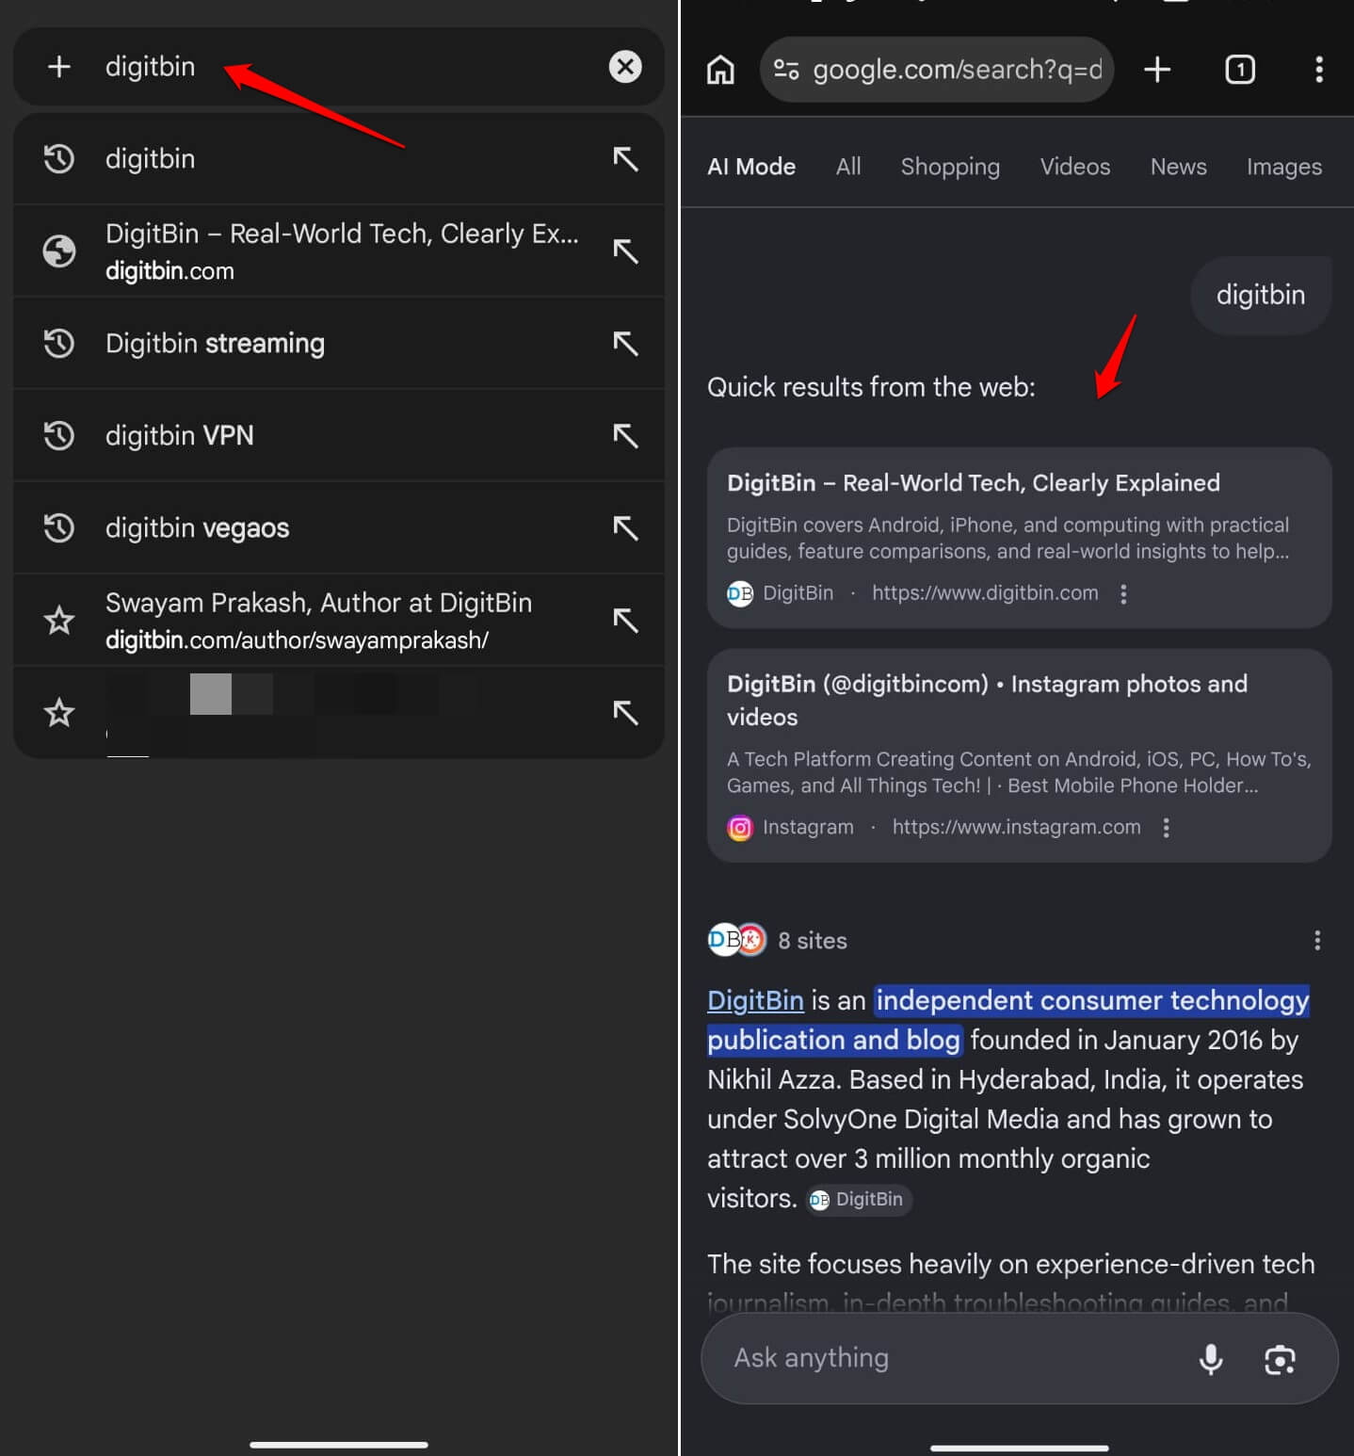
Task: Use arrow icon on the blurred bookmark row
Action: (x=625, y=712)
